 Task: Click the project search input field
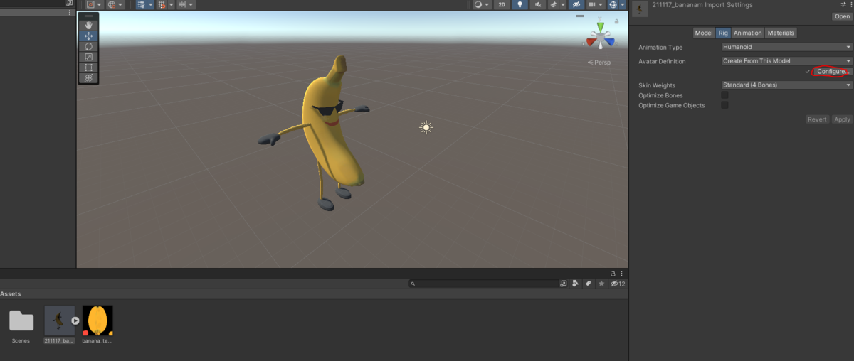(484, 284)
